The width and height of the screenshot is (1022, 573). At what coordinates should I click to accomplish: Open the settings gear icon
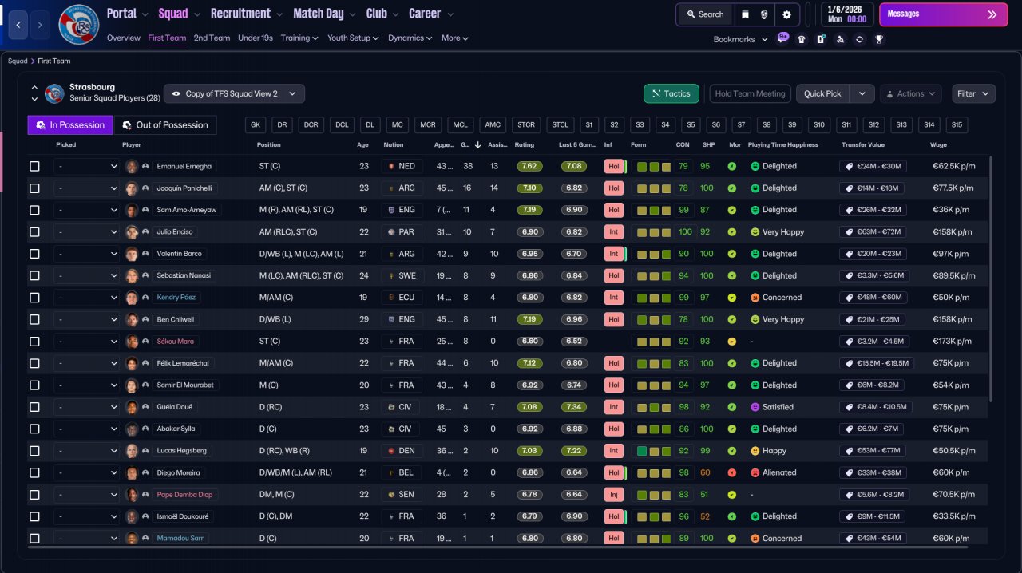point(786,14)
